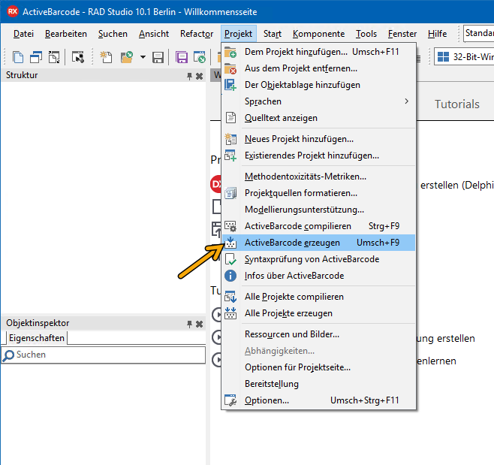Select Der Objektablage hinzufügen
Screen dimensions: 494x465
pyautogui.click(x=318, y=85)
